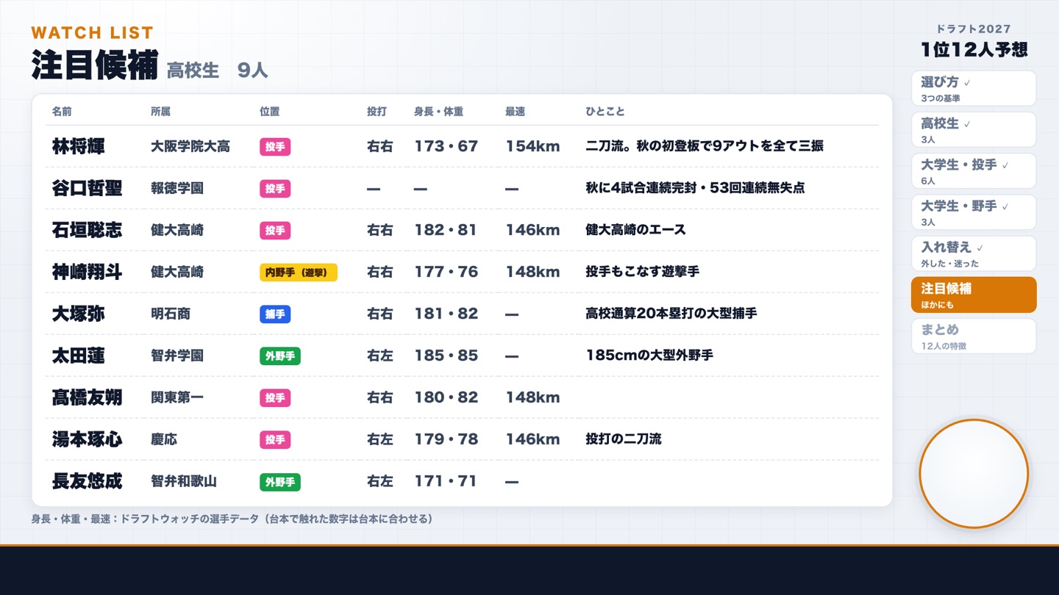This screenshot has height=595, width=1059.
Task: Select the 大学生・投手 sidebar item
Action: click(974, 170)
